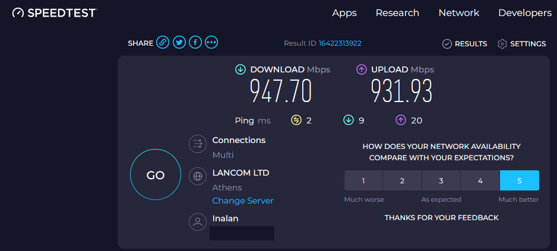Click the LANCOM LTD server name

click(241, 173)
